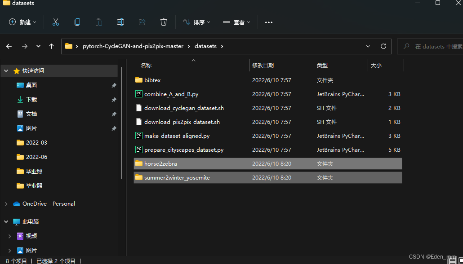The width and height of the screenshot is (463, 264).
Task: Switch to details view in the status bar
Action: pos(453,260)
